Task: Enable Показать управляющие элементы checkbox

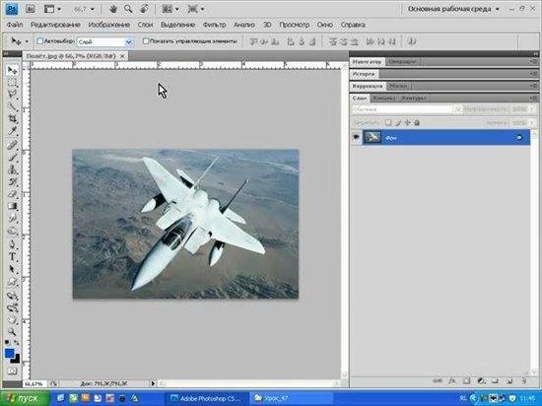Action: coord(146,41)
